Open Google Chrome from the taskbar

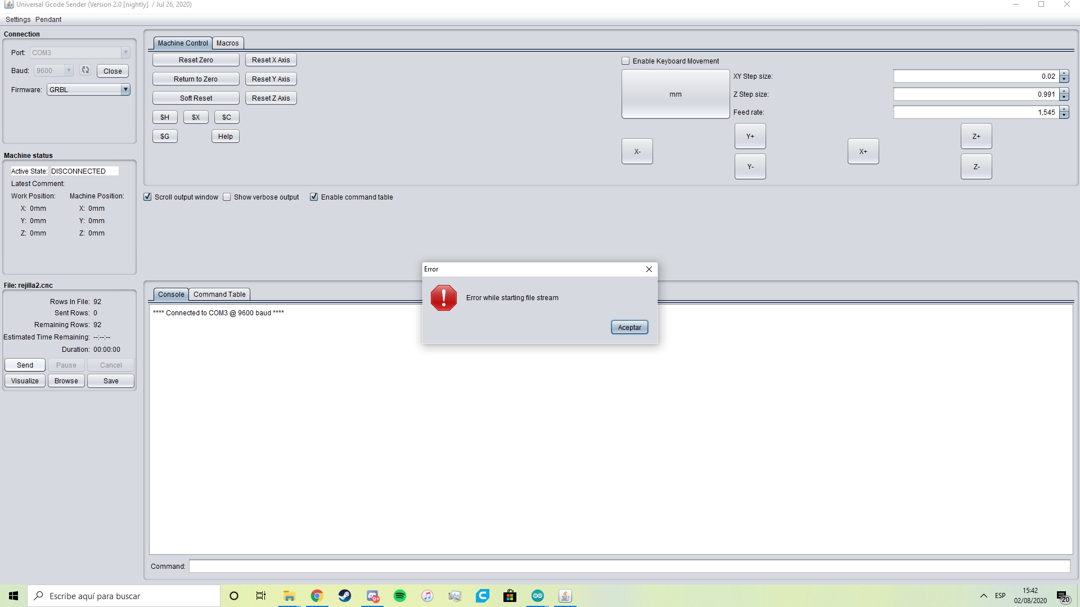coord(317,596)
